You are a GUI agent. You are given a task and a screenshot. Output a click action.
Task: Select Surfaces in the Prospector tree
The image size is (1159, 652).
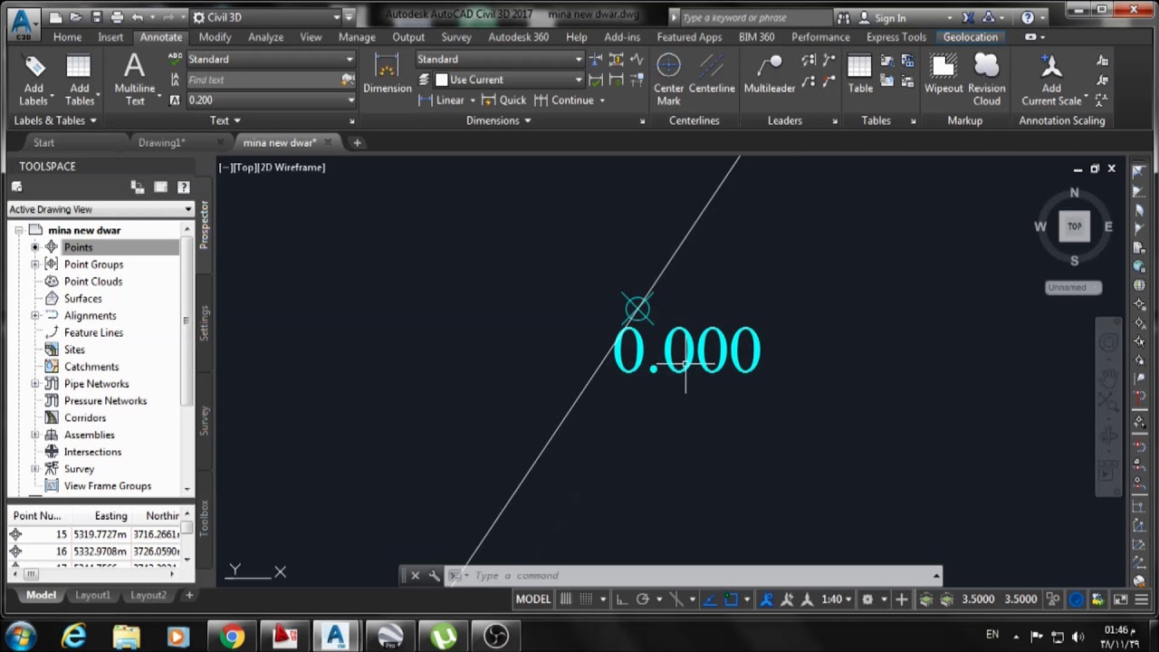[x=82, y=299]
